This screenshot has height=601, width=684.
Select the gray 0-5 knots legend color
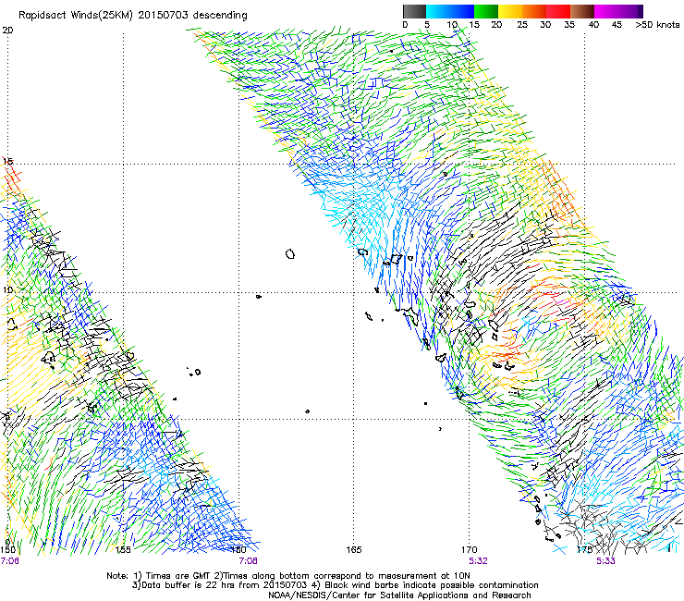pos(414,11)
